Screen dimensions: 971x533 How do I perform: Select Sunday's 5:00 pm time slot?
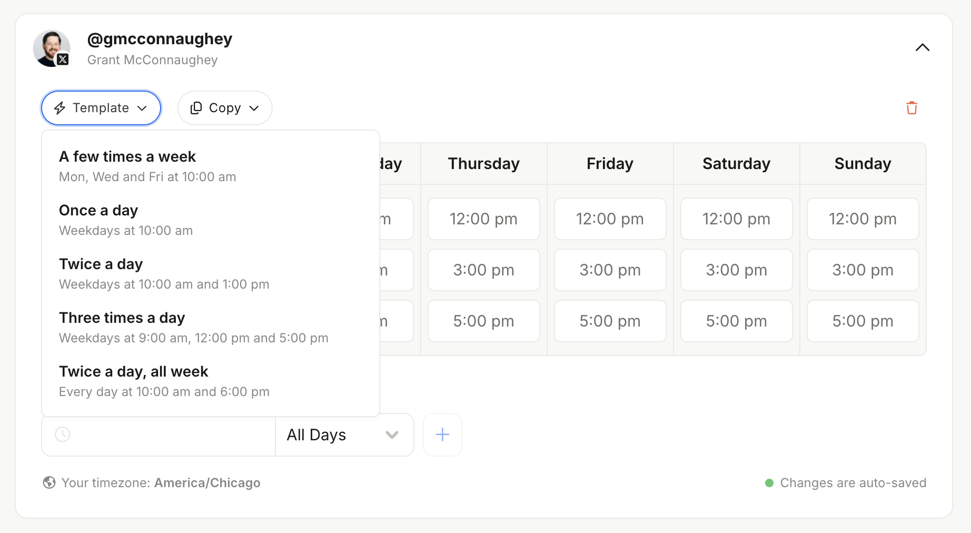coord(863,321)
